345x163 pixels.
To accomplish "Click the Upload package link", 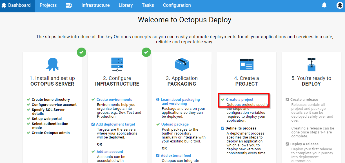I will (175, 124).
